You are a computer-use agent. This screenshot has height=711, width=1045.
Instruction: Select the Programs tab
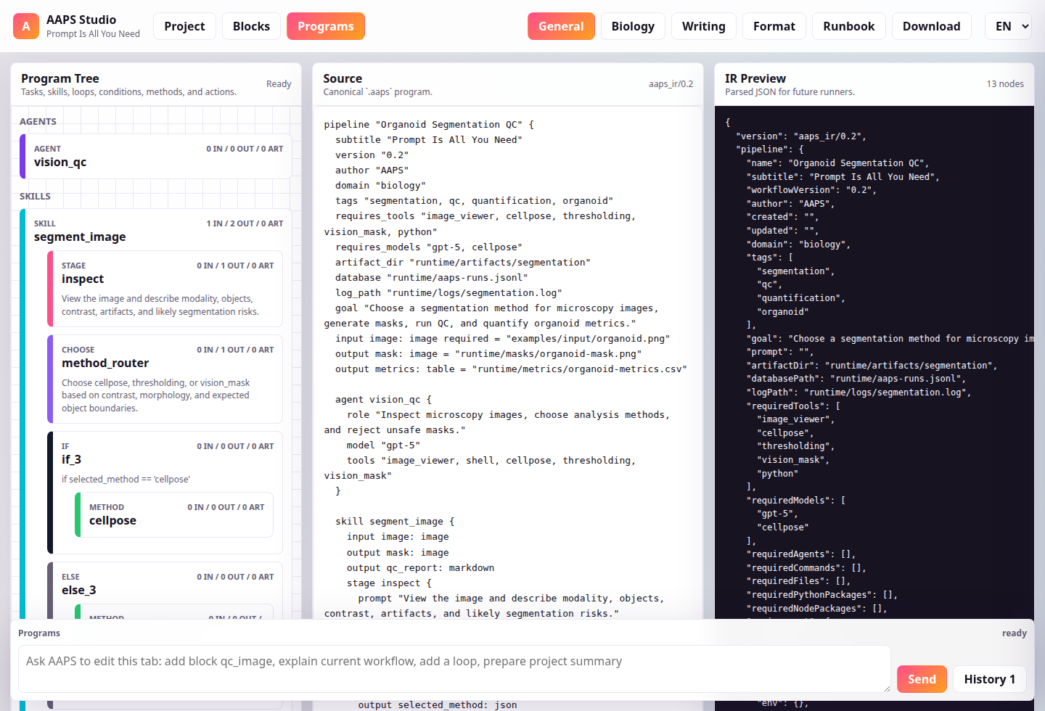[x=326, y=26]
